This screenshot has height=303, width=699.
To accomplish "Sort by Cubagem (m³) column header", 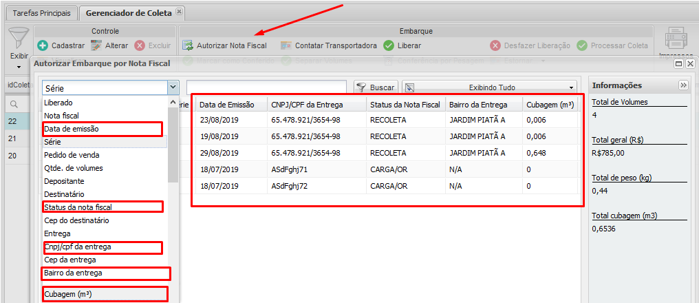I will pyautogui.click(x=550, y=105).
